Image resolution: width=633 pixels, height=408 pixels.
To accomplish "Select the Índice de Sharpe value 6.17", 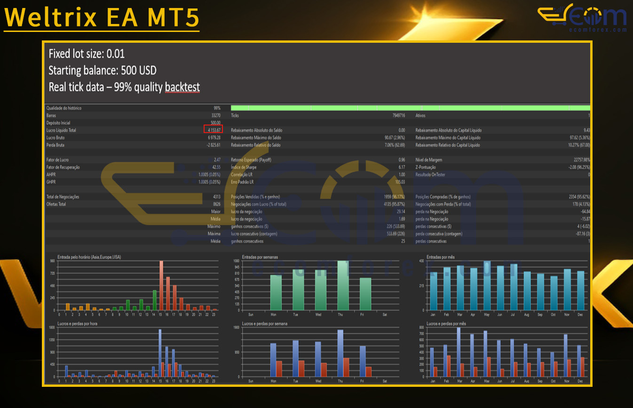I will coord(402,167).
